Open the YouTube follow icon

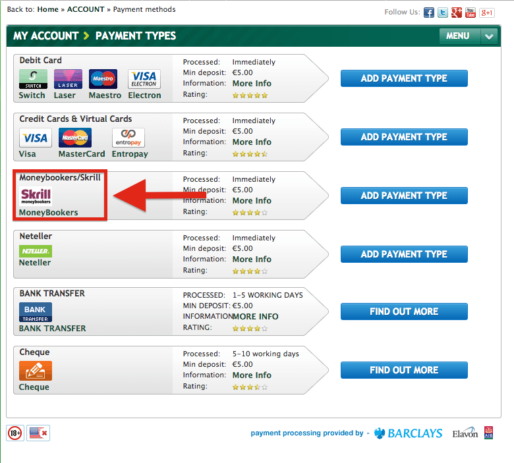[471, 13]
